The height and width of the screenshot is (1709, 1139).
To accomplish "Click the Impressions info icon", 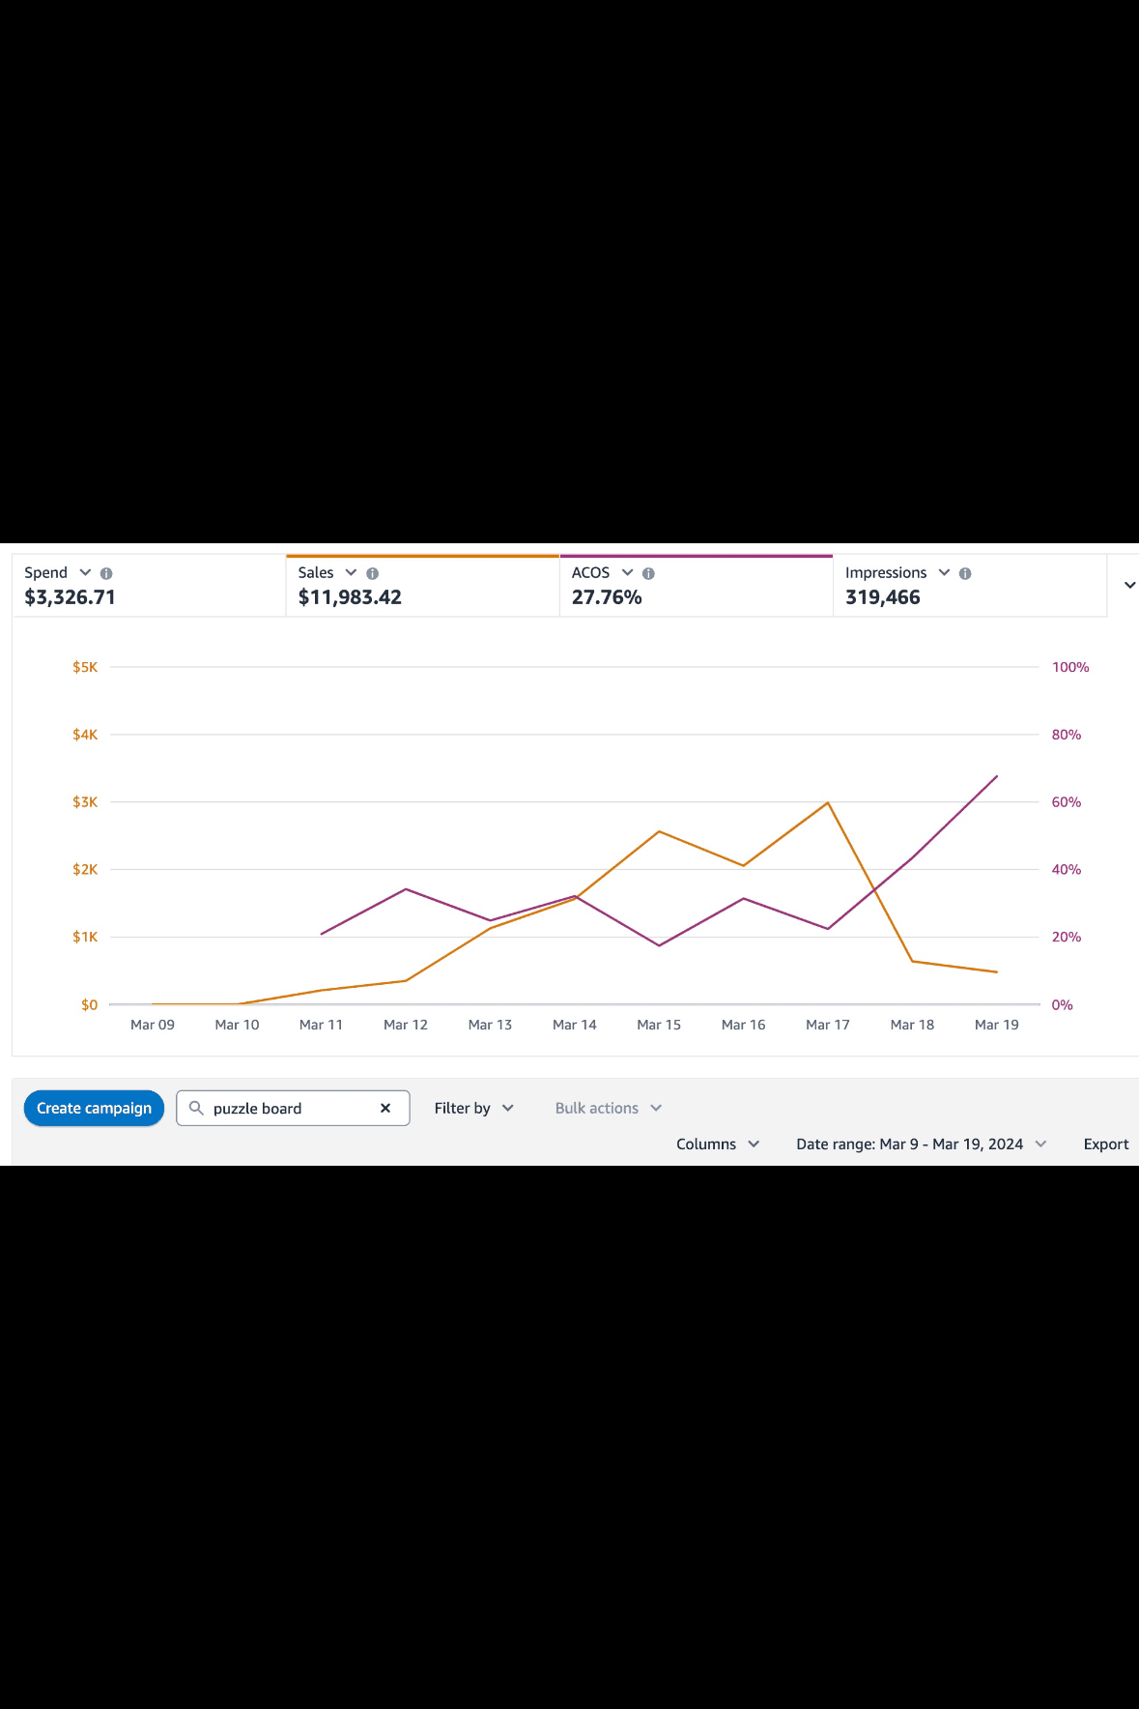I will [965, 573].
